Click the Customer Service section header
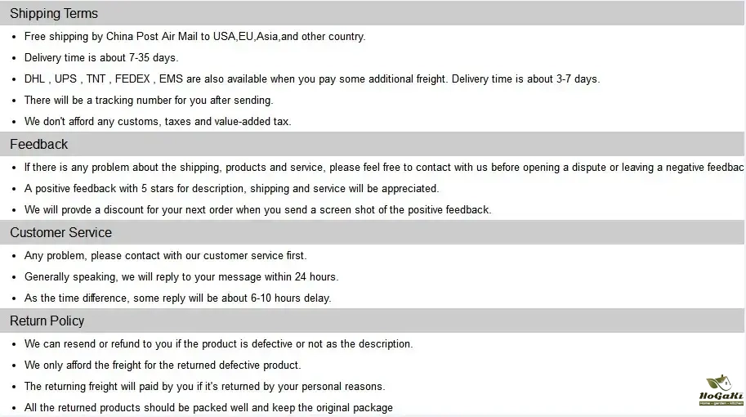Image resolution: width=746 pixels, height=417 pixels. [x=60, y=233]
